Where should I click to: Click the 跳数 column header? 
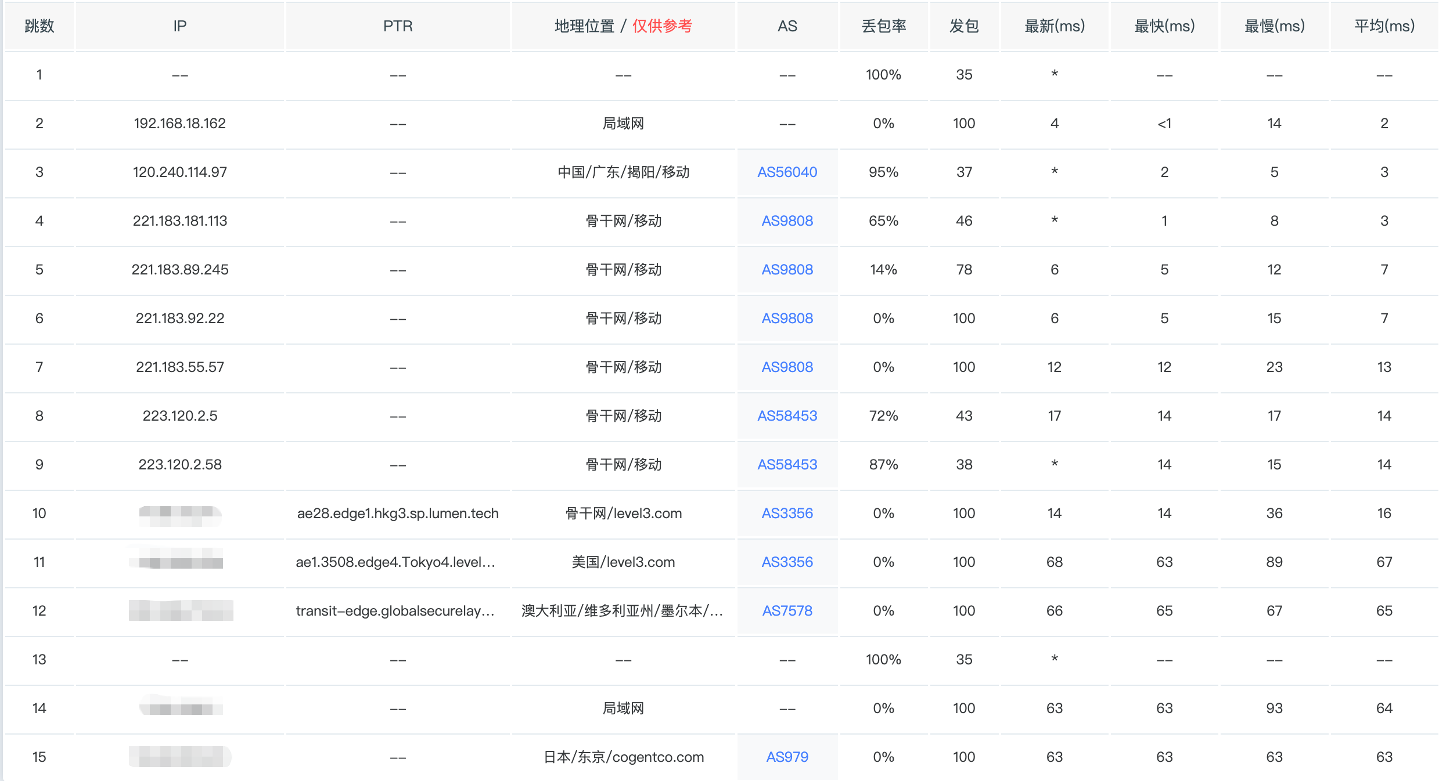pos(39,26)
